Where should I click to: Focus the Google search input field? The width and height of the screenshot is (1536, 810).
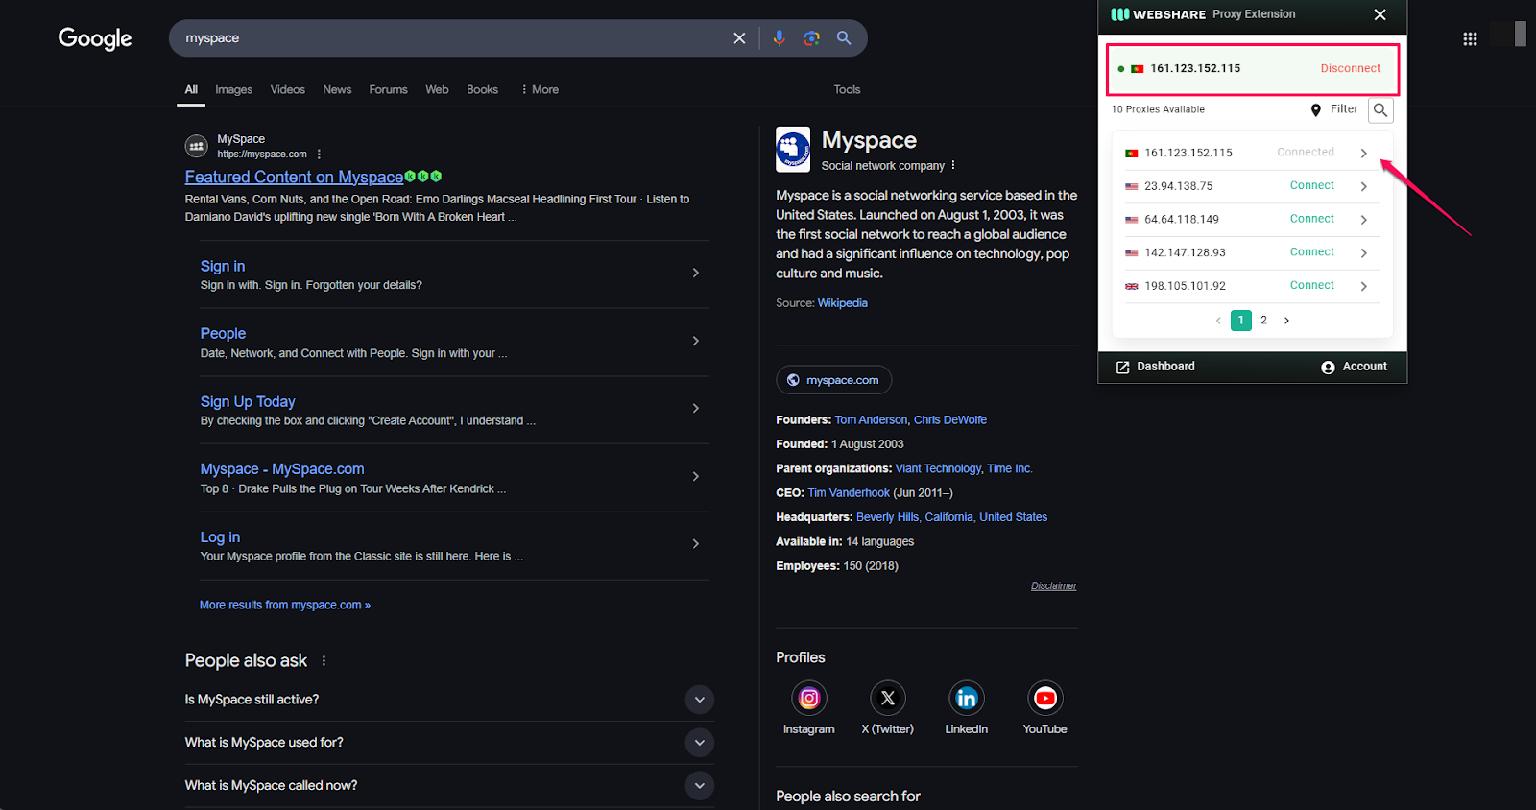(451, 38)
